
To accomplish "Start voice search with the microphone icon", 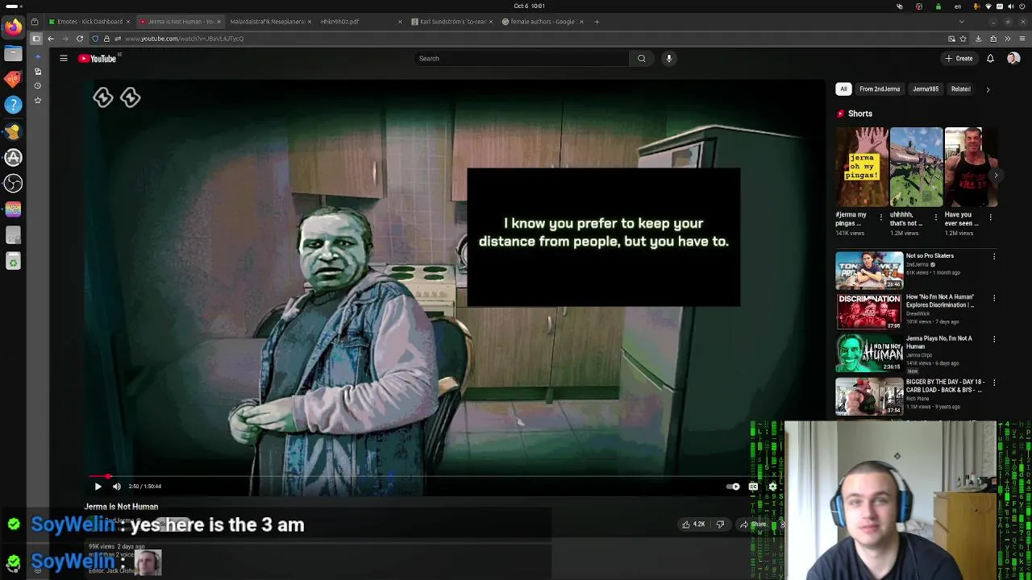I will click(x=668, y=58).
